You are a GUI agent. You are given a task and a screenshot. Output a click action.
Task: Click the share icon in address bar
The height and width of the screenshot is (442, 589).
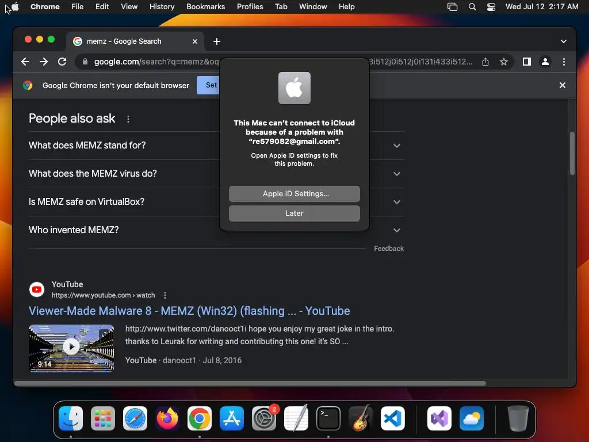(485, 62)
